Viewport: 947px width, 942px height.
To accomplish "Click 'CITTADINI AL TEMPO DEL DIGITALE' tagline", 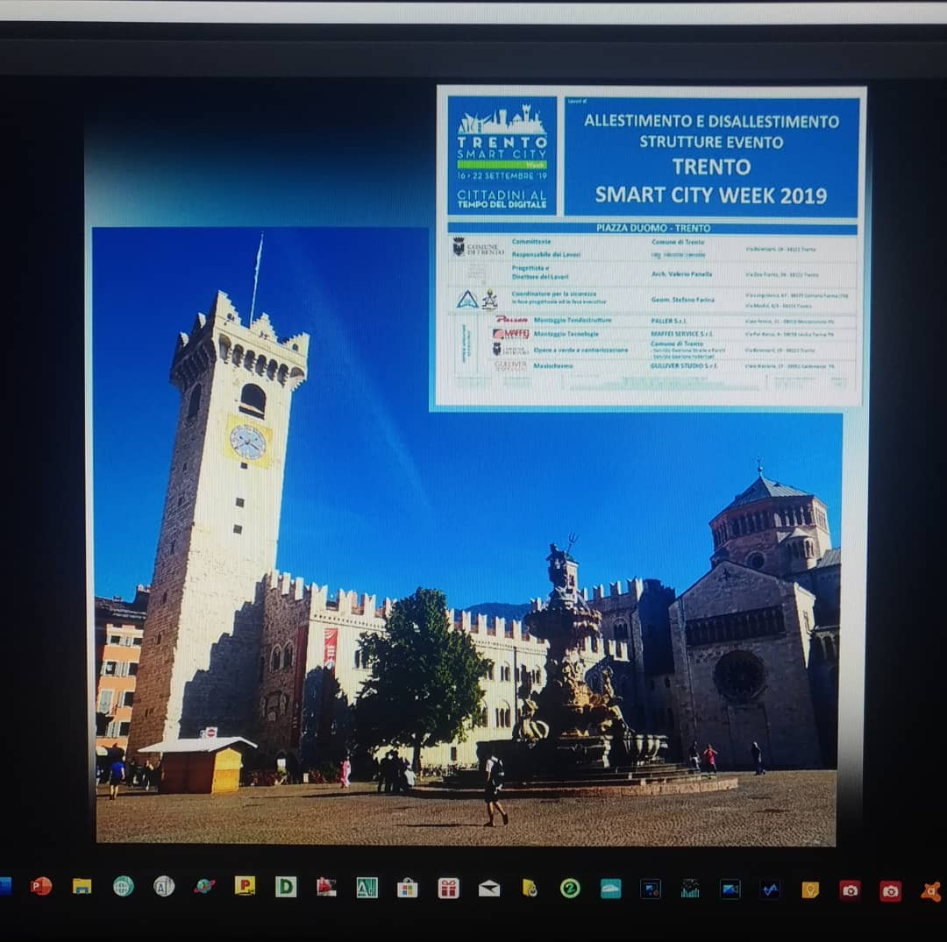I will 502,199.
